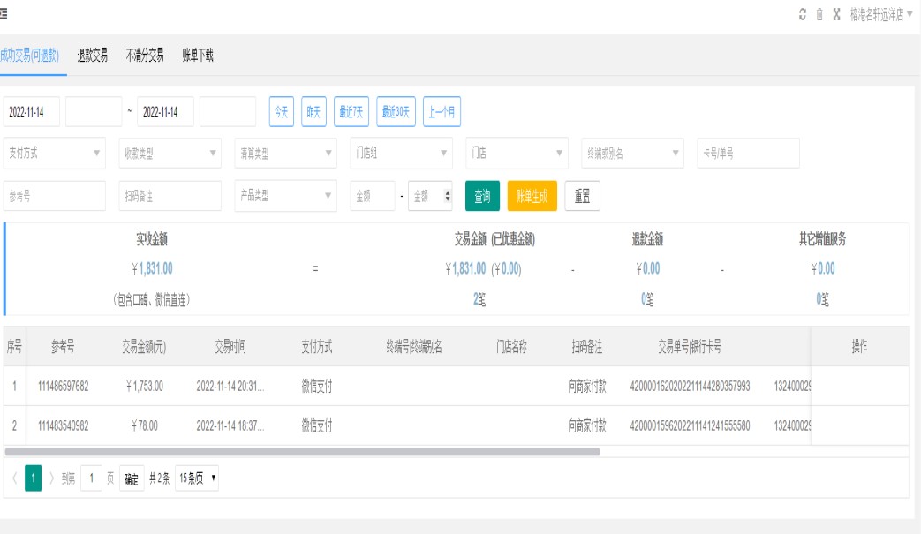Switch to the 退款交易 tab
Screen dimensions: 921x534
(93, 56)
